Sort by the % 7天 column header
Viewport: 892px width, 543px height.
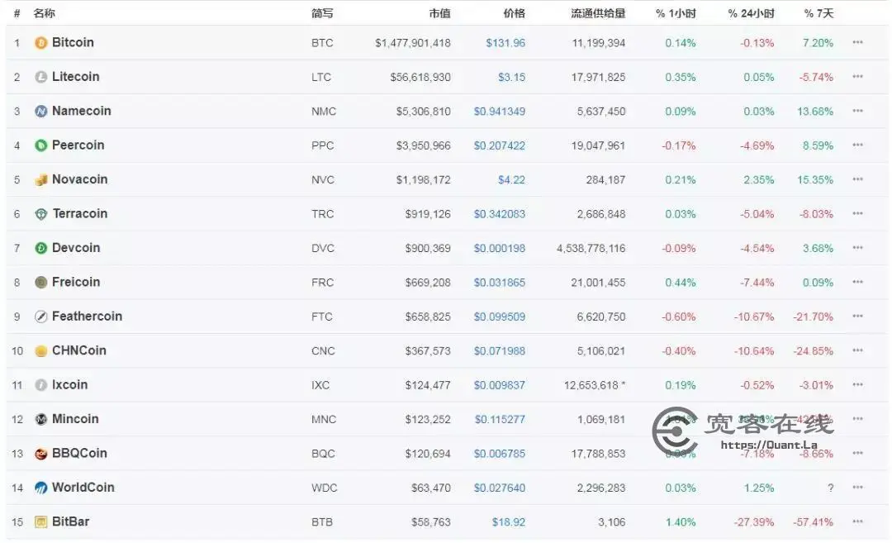point(818,13)
